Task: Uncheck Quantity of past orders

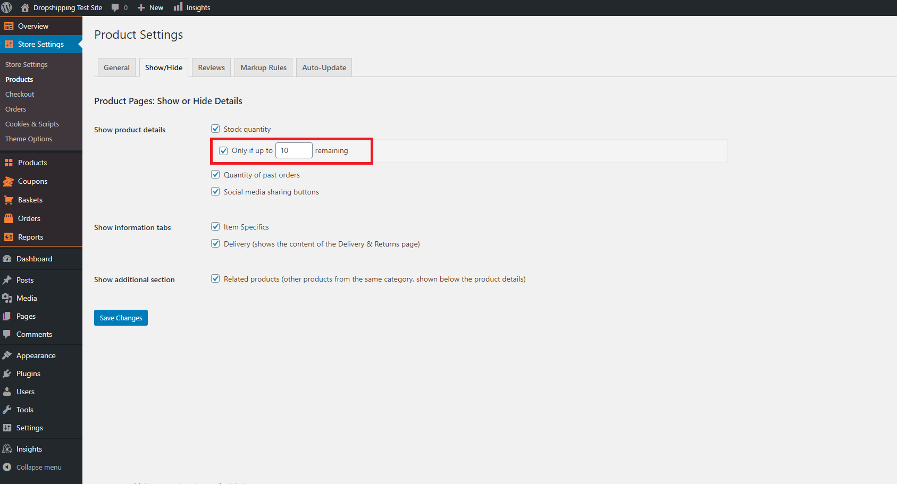Action: click(215, 174)
